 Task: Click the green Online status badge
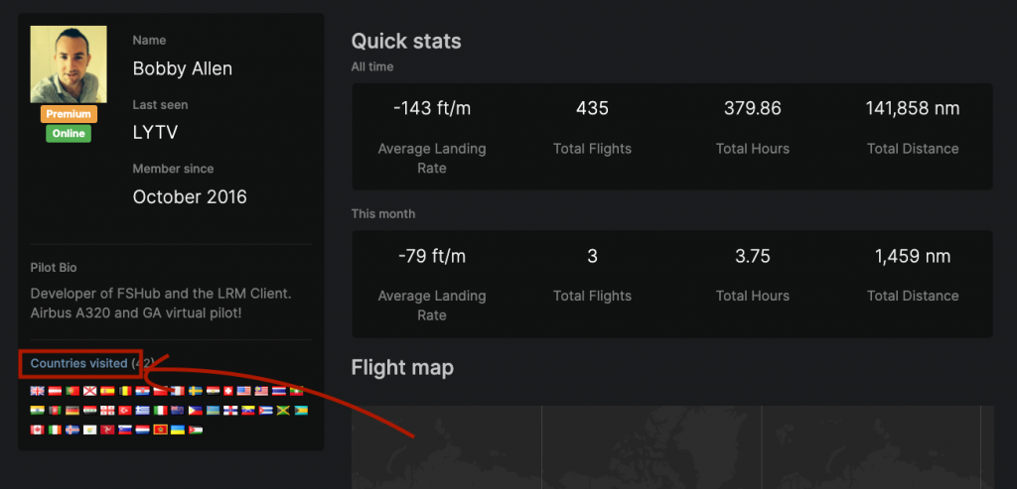(69, 134)
